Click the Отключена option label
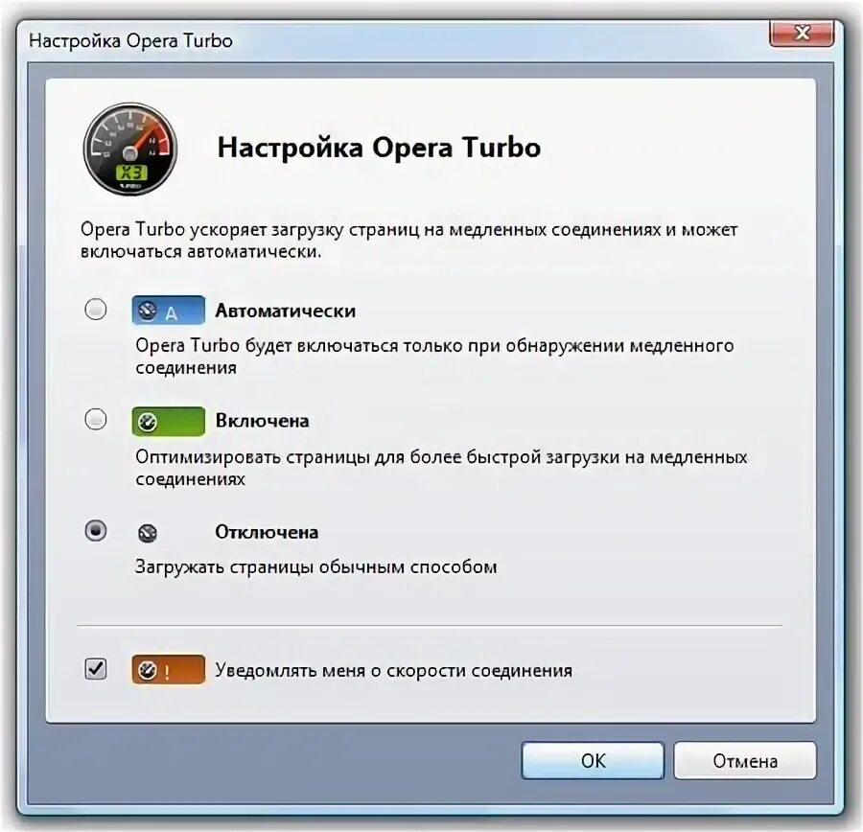Viewport: 863px width, 832px height. pyautogui.click(x=267, y=532)
